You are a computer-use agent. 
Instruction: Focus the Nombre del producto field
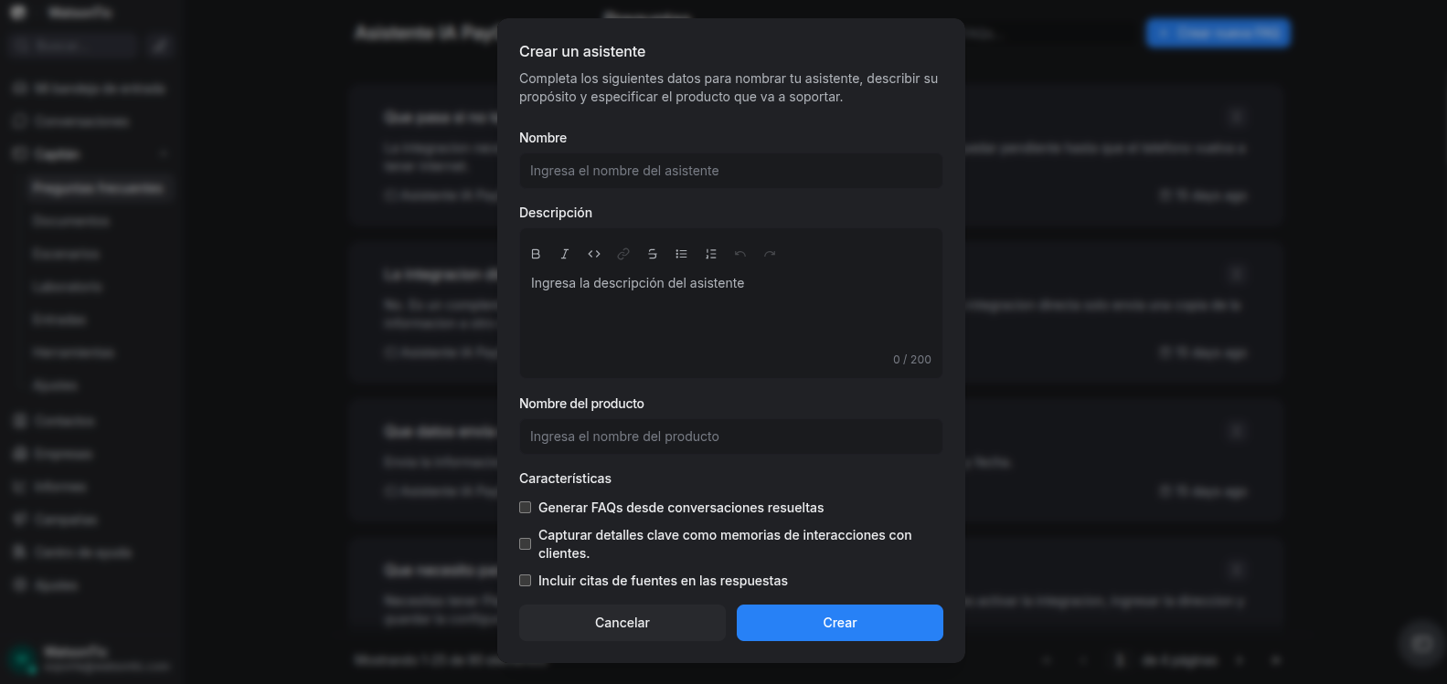pyautogui.click(x=731, y=437)
